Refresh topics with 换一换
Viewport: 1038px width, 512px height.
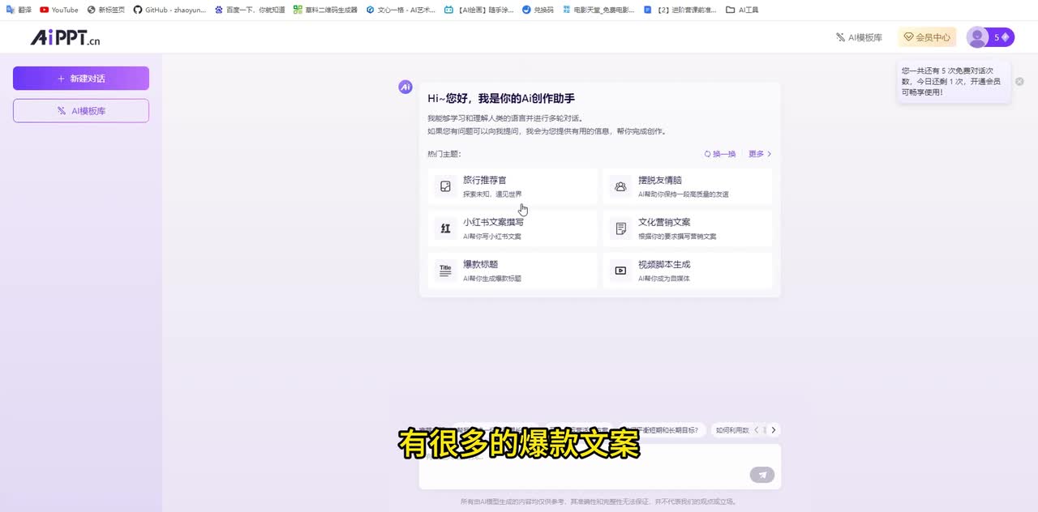[x=720, y=154]
